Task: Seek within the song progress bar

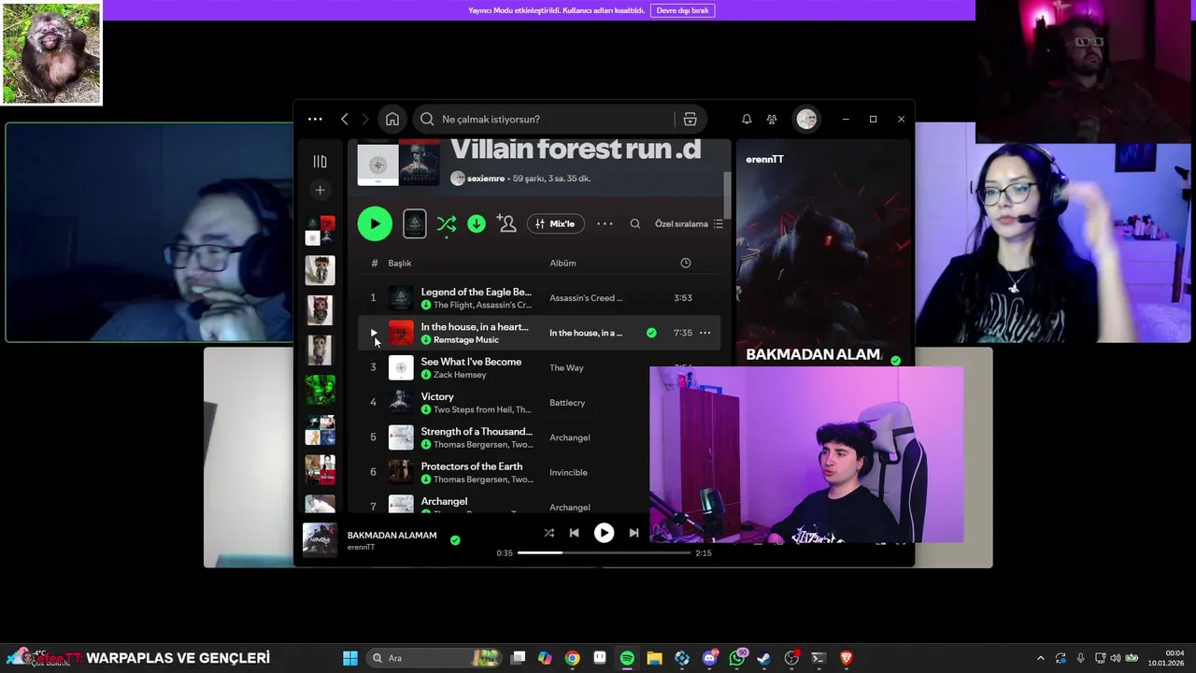Action: tap(604, 552)
